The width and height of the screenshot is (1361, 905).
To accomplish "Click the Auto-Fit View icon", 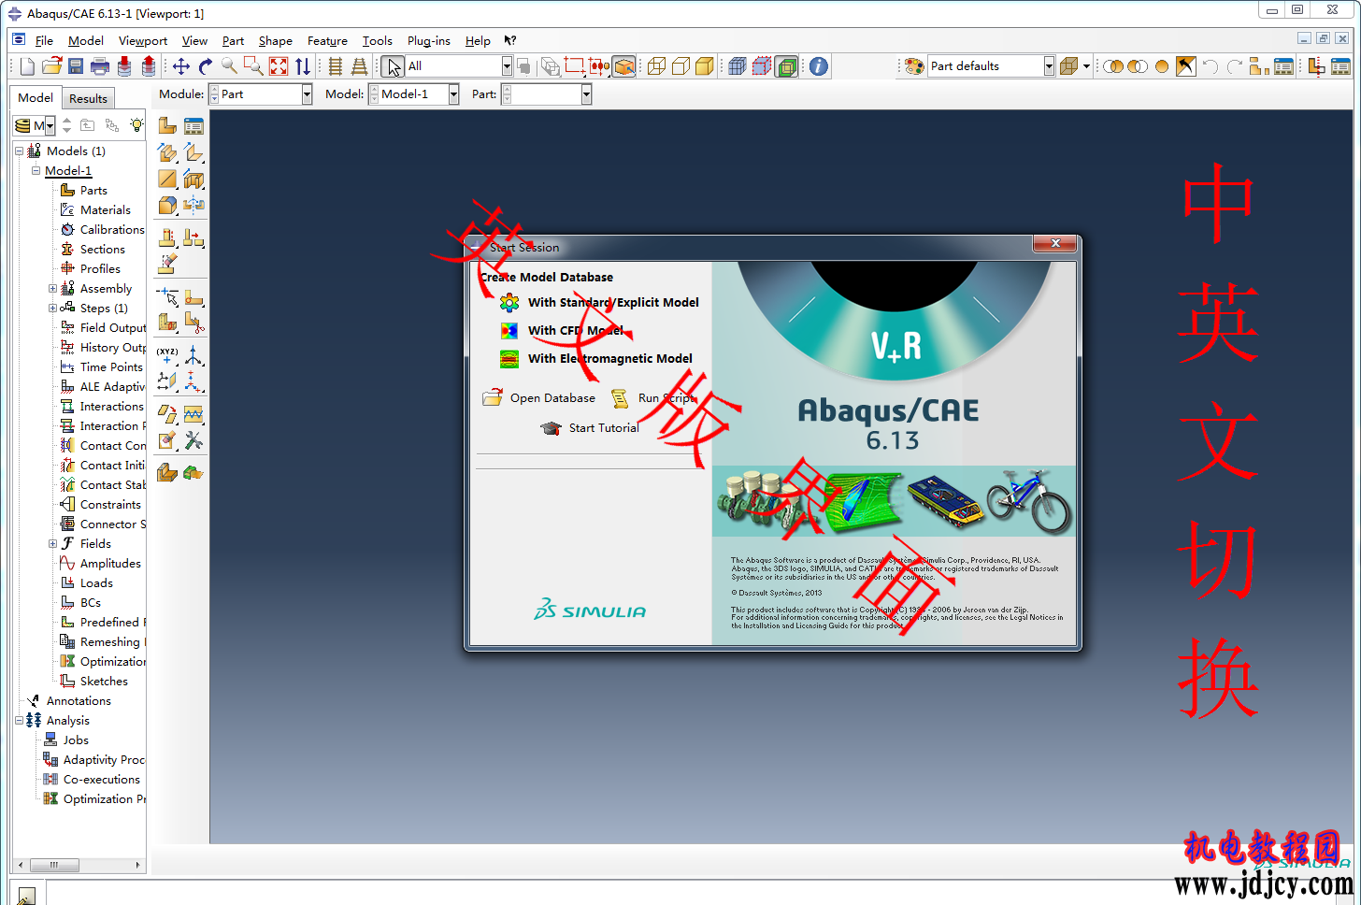I will [x=279, y=66].
